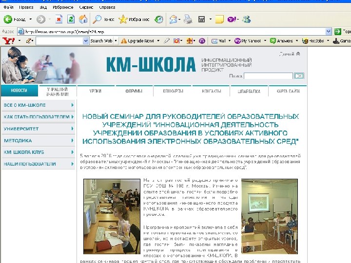Select the "УРОКИ" site tab
The width and height of the screenshot is (351, 263).
[96, 91]
